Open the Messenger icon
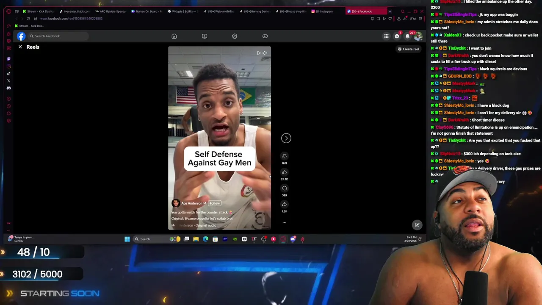Image resolution: width=542 pixels, height=305 pixels. point(397,36)
